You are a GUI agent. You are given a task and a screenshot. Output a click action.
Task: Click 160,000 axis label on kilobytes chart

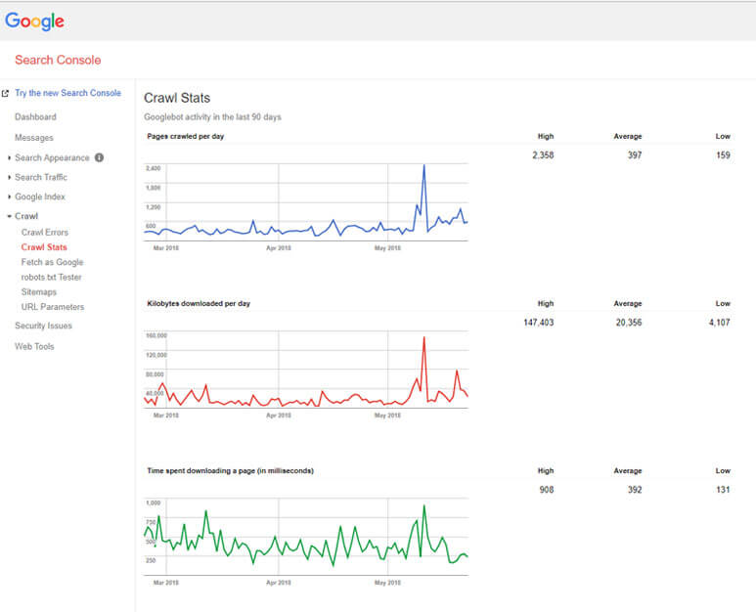click(x=156, y=335)
